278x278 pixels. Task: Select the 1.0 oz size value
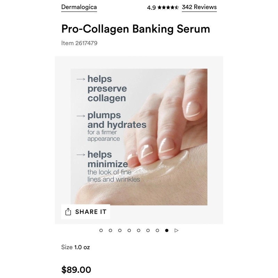[x=82, y=247]
